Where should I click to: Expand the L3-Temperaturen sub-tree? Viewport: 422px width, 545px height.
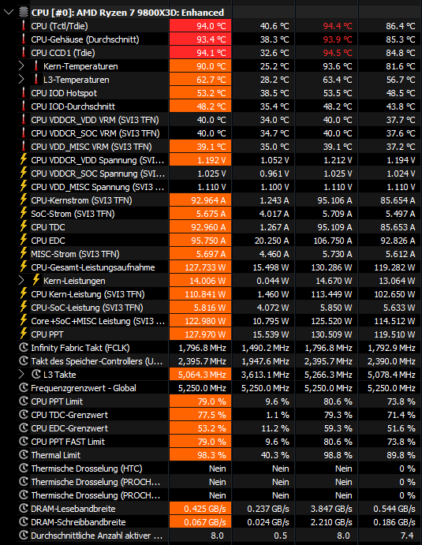click(x=21, y=80)
